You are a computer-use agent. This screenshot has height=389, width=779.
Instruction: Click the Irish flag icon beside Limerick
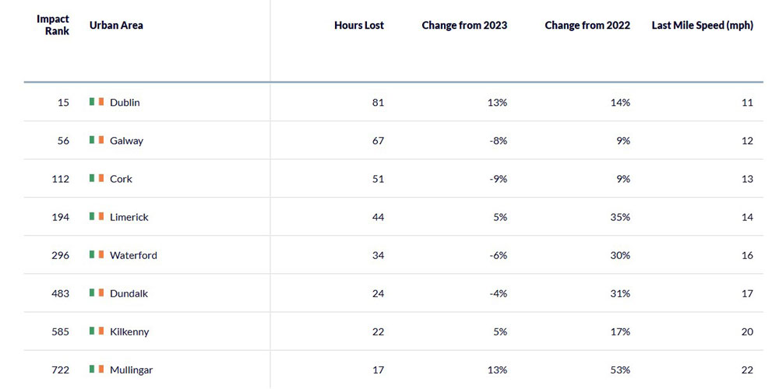click(97, 216)
